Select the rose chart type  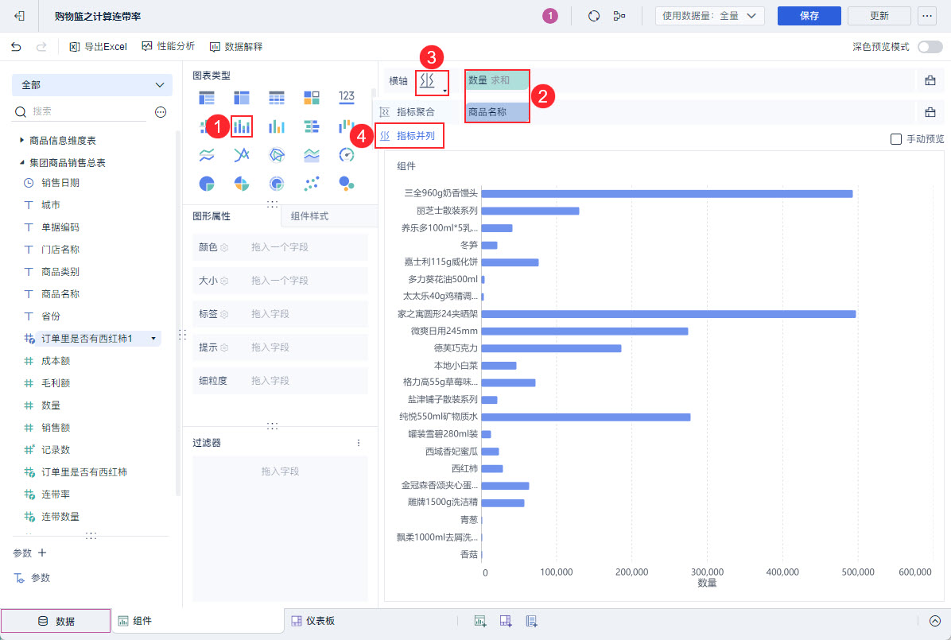[x=242, y=183]
